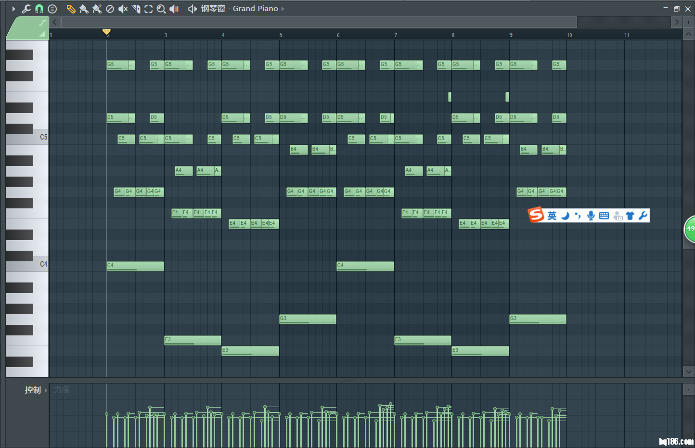
Task: Select the Paint drum sequence brush
Action: coord(97,9)
